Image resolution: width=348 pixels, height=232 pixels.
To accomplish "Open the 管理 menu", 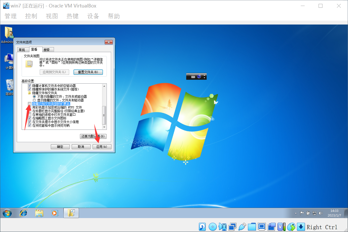I will tap(11, 16).
